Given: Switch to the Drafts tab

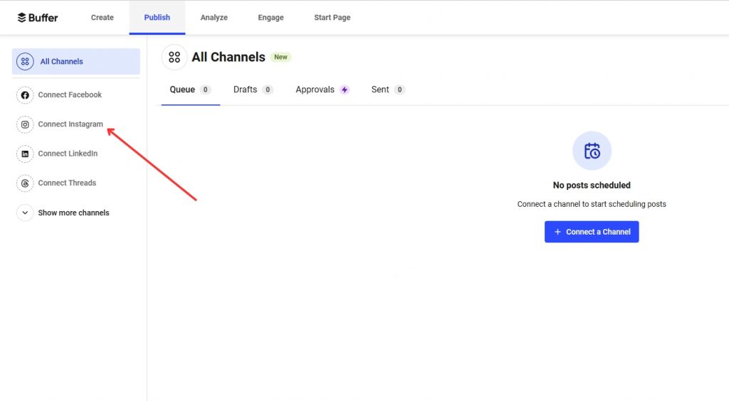Looking at the screenshot, I should click(253, 90).
